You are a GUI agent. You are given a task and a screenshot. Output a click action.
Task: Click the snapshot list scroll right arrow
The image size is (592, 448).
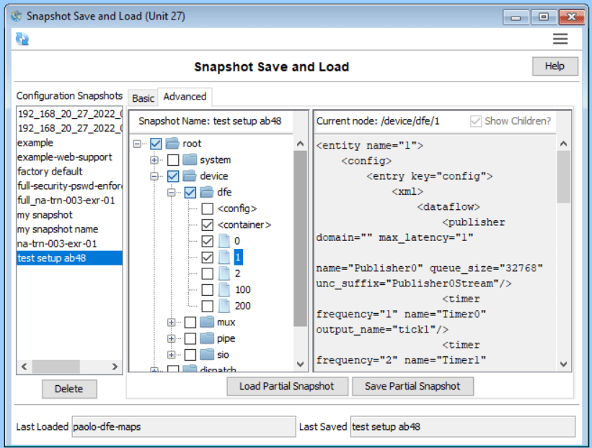[x=115, y=366]
